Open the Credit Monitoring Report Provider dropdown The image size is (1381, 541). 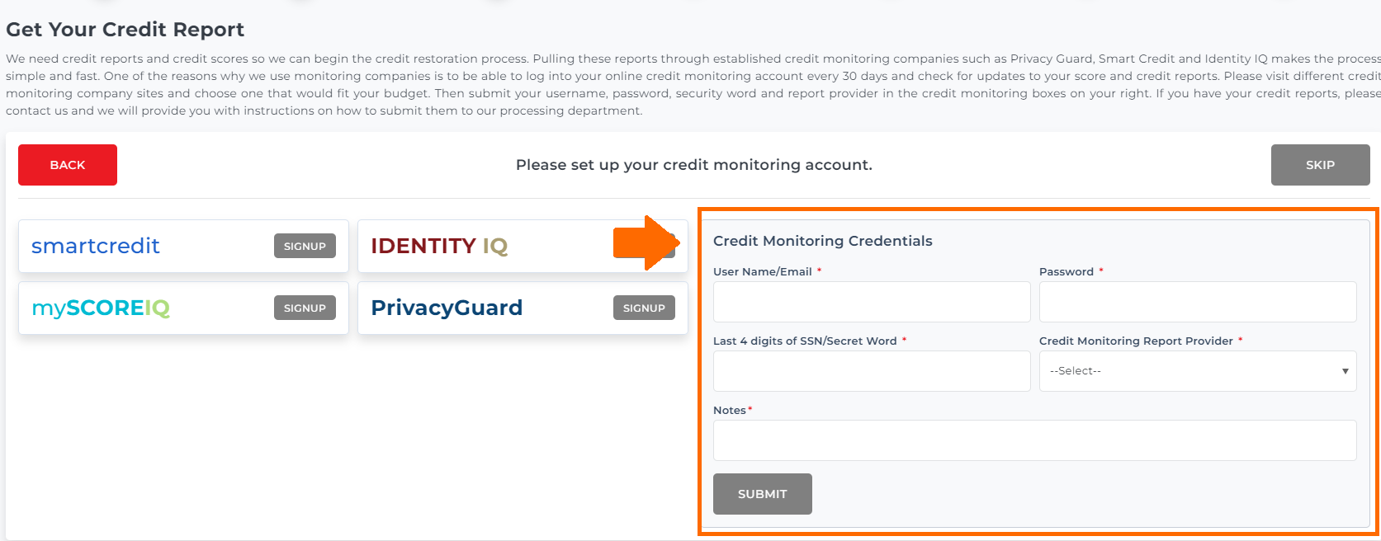(1198, 371)
